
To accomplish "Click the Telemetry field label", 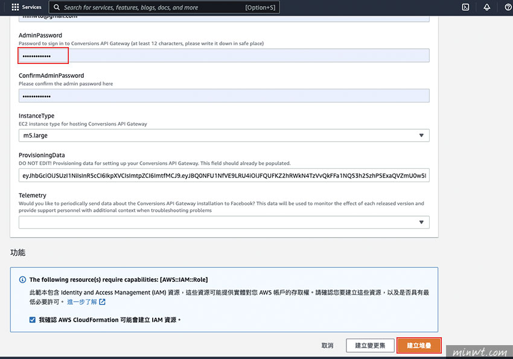I will (33, 195).
